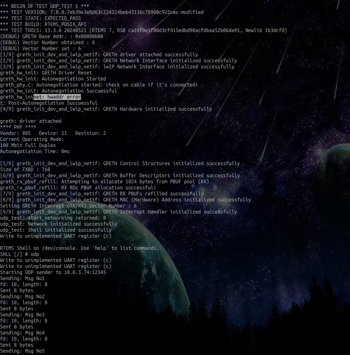Click the '[2/9]' GRETH Network Interface line
Image resolution: width=350 pixels, height=355 pixels.
click(119, 60)
